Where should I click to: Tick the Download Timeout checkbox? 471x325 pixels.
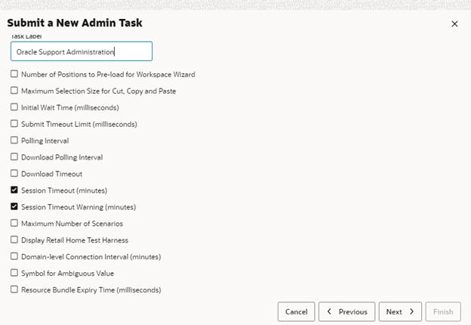tap(14, 173)
